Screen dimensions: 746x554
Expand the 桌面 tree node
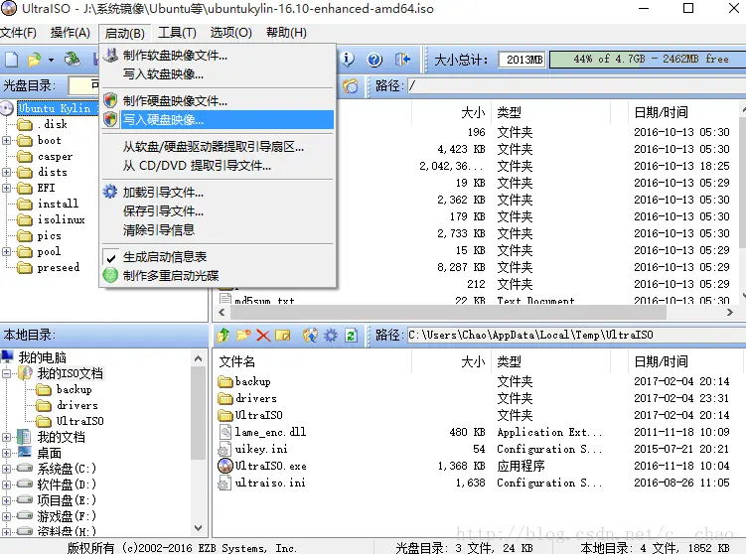(6, 453)
